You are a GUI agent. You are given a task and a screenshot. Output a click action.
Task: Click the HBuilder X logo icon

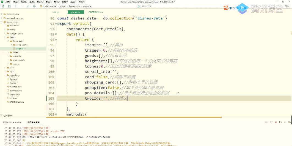tap(2, 2)
